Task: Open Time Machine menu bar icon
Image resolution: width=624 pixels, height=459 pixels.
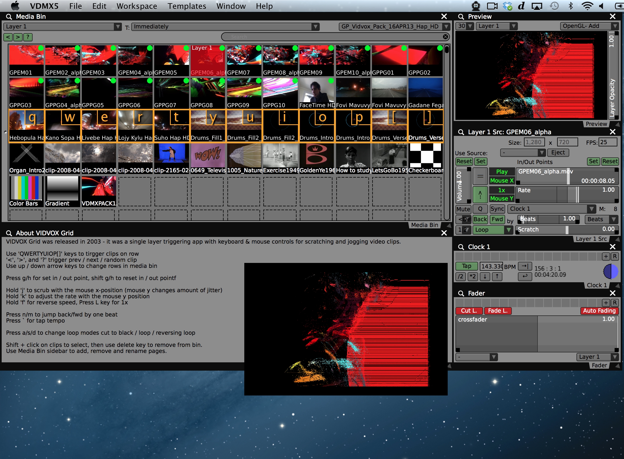Action: tap(554, 6)
